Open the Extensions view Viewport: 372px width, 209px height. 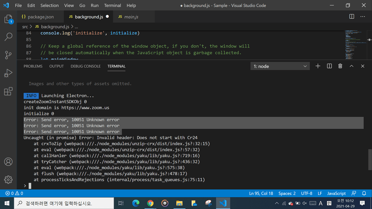tap(8, 91)
